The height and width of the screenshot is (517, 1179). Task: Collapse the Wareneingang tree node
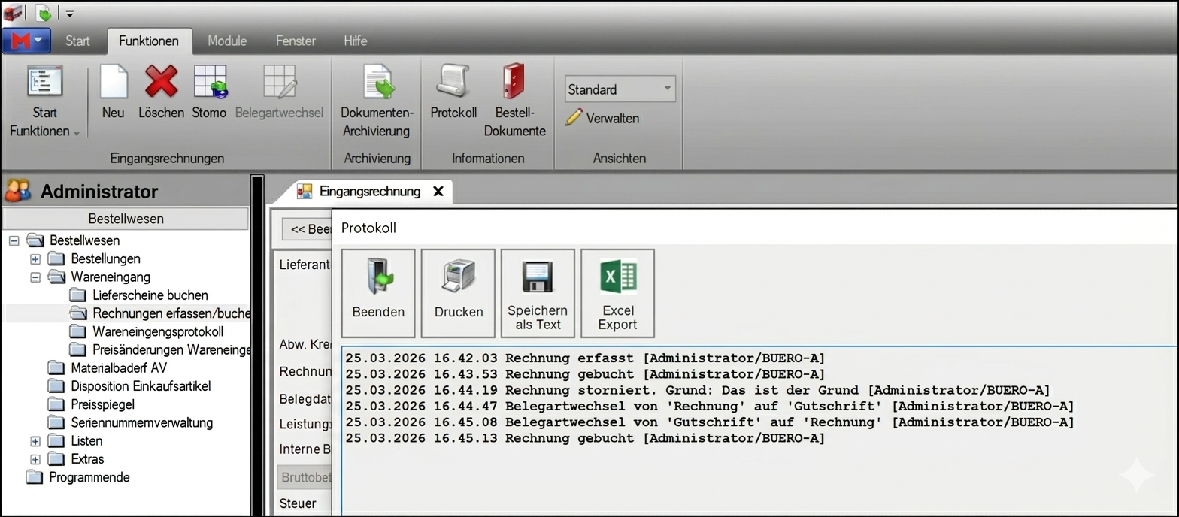point(35,277)
